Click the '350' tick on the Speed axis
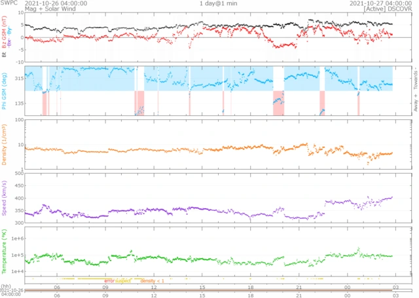 coord(20,211)
